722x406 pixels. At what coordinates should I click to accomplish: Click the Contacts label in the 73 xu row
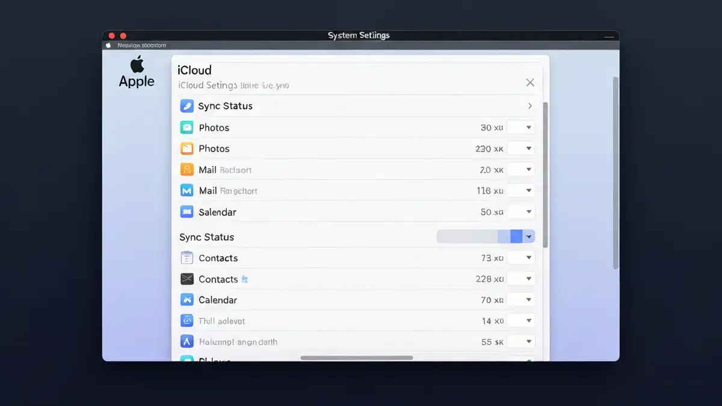pyautogui.click(x=218, y=258)
